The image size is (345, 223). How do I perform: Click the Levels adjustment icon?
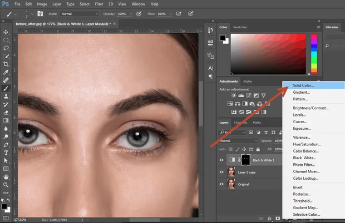pos(241,95)
